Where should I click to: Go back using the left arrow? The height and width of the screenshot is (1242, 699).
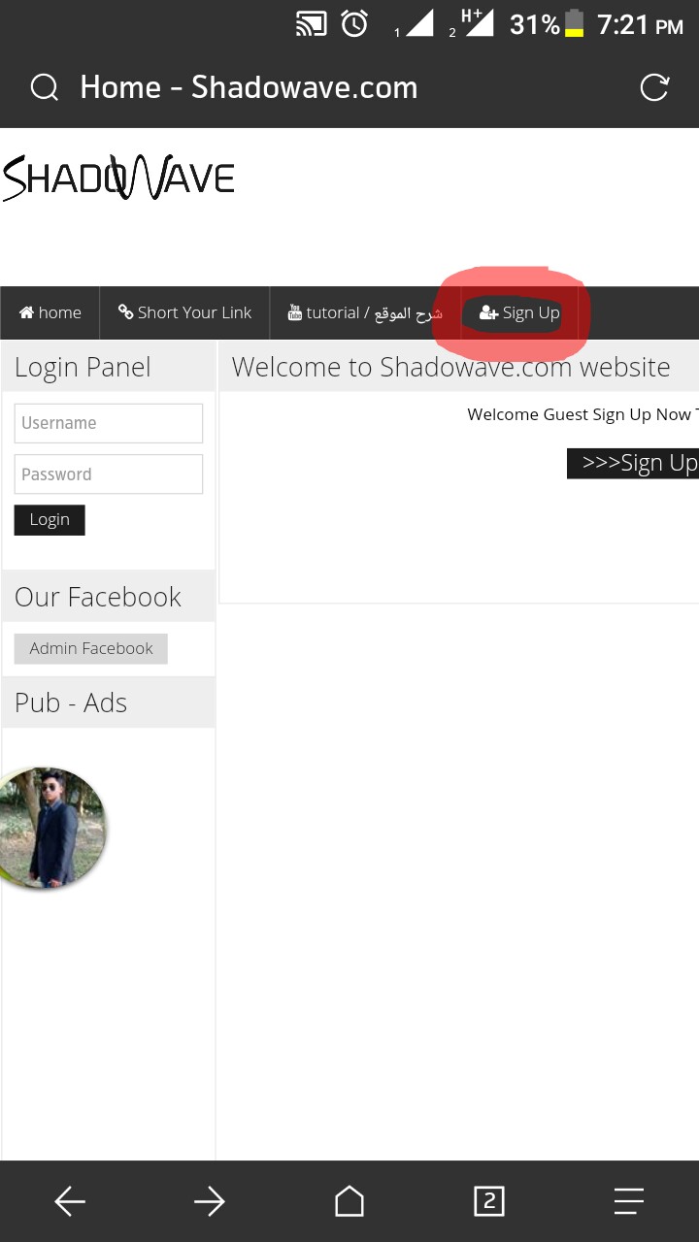pos(70,1202)
